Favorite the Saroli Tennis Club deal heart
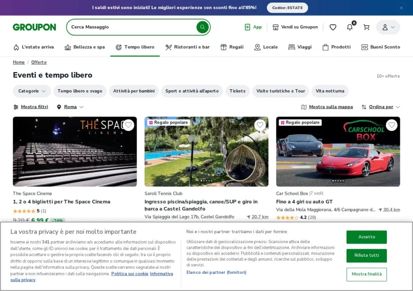 click(260, 125)
